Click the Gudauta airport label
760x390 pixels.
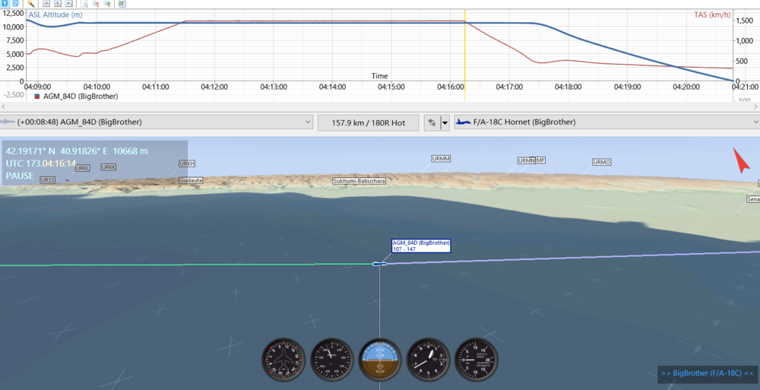click(x=191, y=180)
